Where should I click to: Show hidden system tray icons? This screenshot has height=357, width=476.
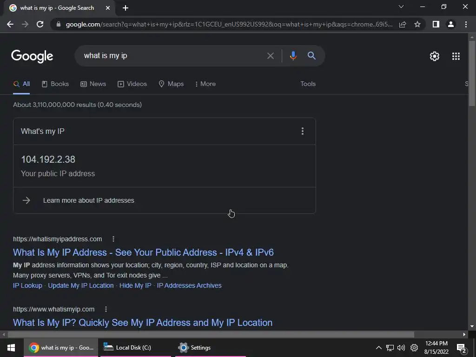(x=378, y=348)
